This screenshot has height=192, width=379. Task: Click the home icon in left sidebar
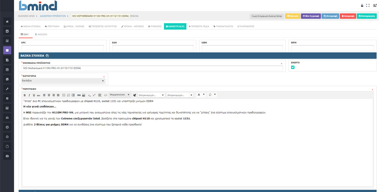tap(7, 22)
